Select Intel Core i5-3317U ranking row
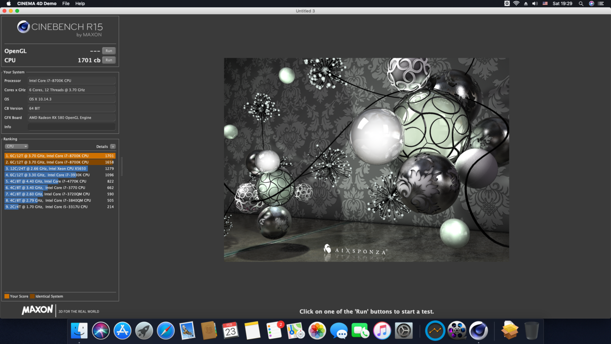 click(x=60, y=207)
